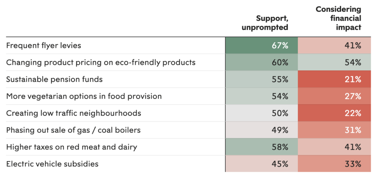Image resolution: width=377 pixels, height=178 pixels.
Task: Click the 33% electric vehicle subsidies cell
Action: 334,164
